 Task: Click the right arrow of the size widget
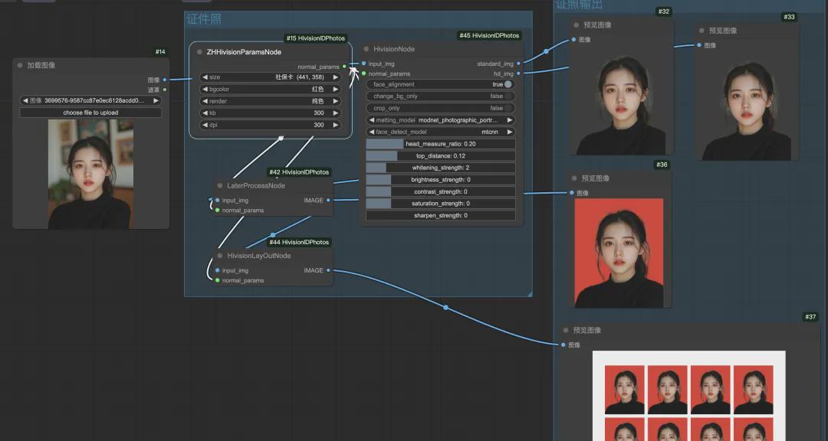pyautogui.click(x=335, y=77)
